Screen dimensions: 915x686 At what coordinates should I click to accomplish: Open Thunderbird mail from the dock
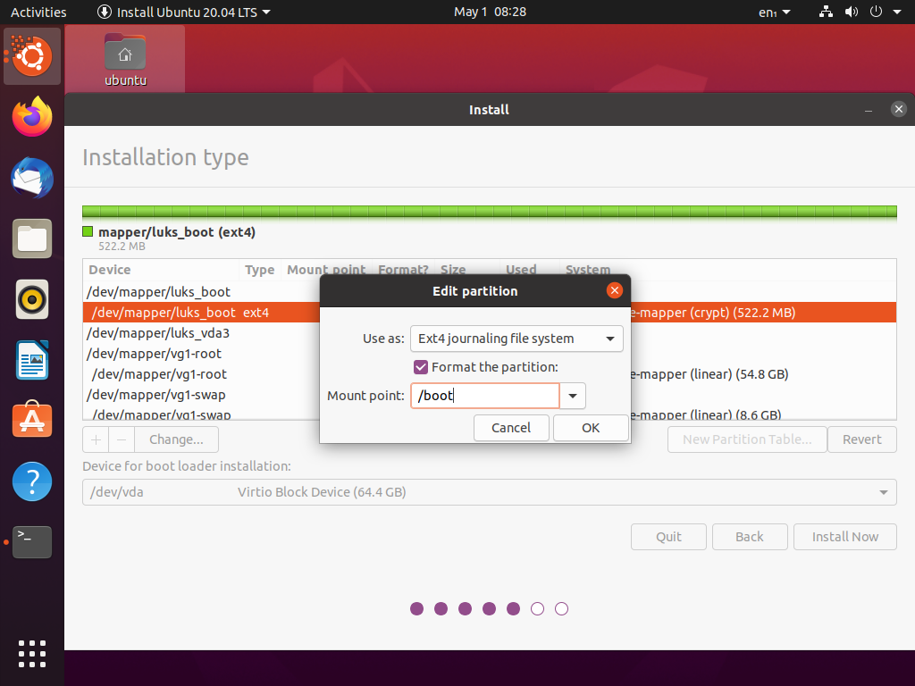(x=32, y=178)
